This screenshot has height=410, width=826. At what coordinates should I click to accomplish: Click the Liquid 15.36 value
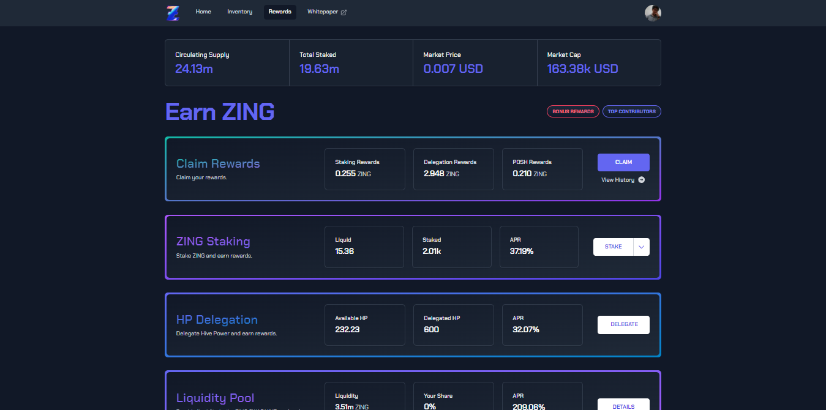point(345,252)
